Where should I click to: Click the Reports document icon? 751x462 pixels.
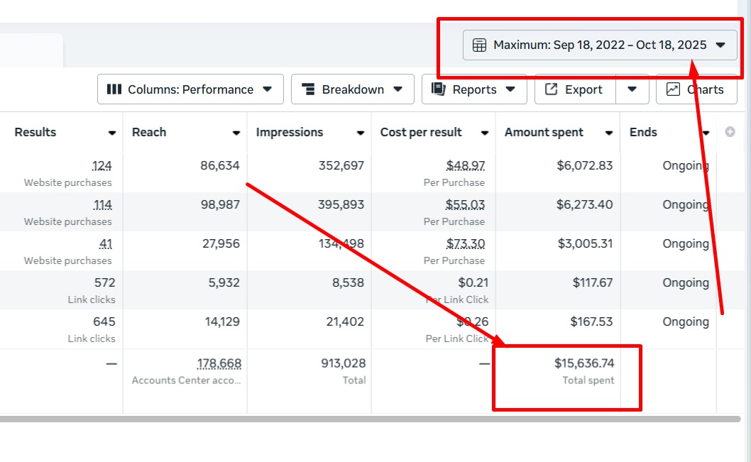438,89
